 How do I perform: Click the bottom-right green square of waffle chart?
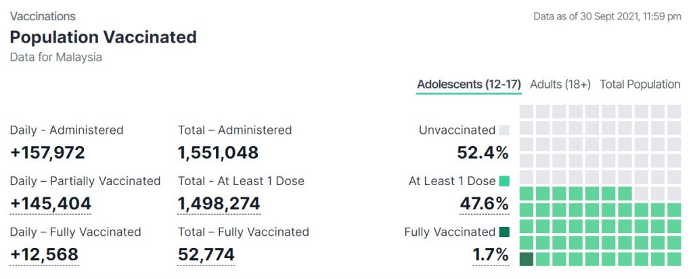coord(674,259)
